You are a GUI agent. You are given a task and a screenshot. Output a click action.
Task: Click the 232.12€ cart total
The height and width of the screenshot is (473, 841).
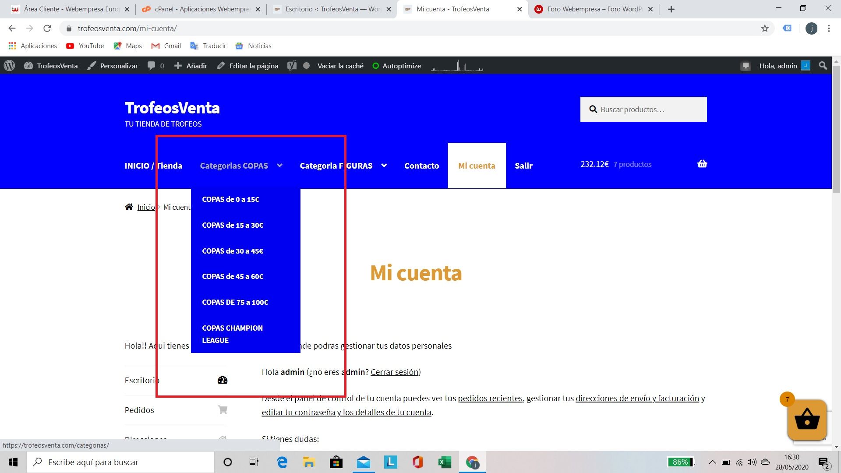tap(594, 164)
